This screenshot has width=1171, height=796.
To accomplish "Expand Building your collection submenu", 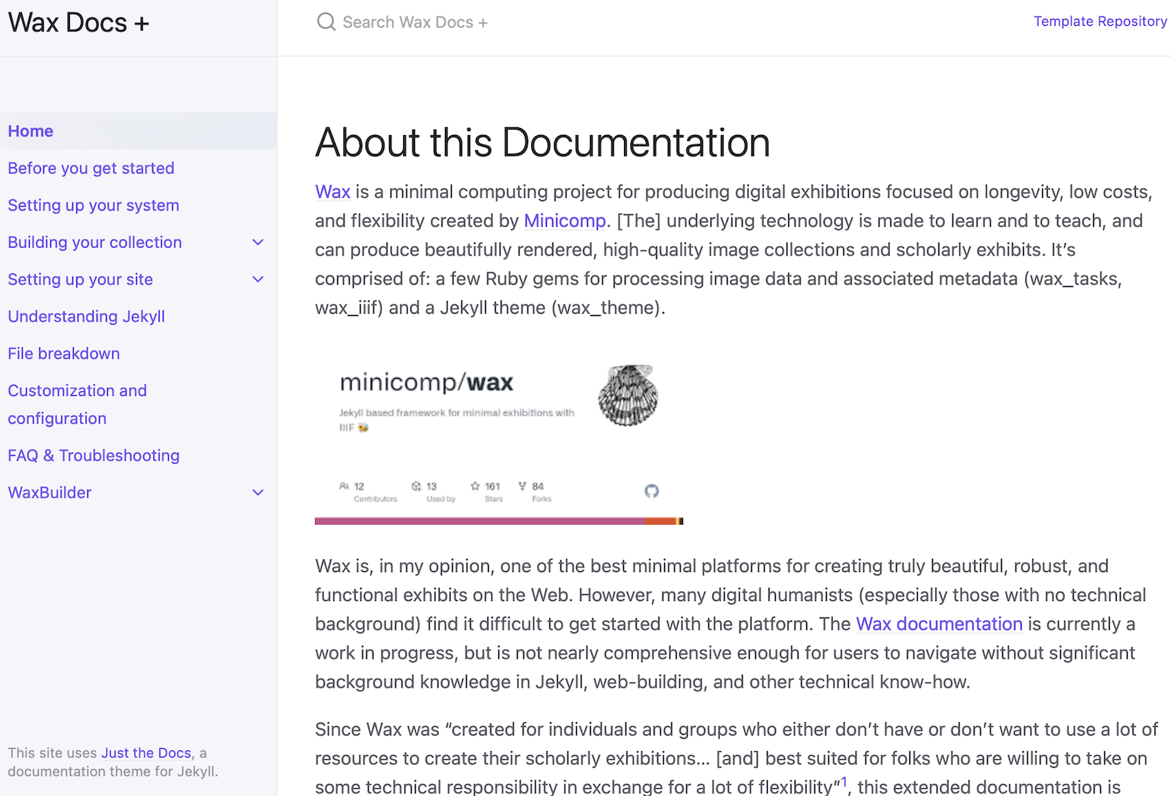I will [258, 242].
